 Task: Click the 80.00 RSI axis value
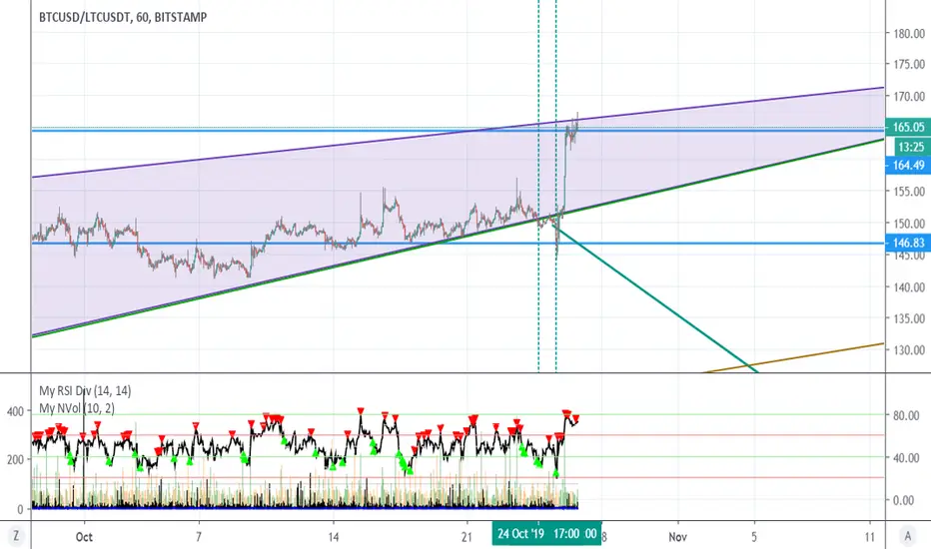tap(906, 415)
